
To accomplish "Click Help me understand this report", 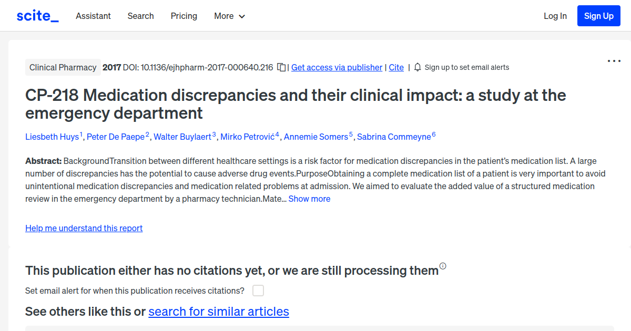I will click(84, 228).
